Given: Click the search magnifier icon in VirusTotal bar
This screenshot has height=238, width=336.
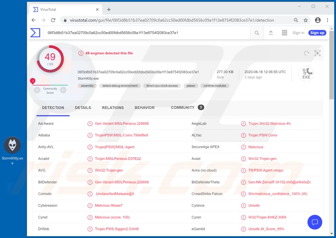Looking at the screenshot, I should pos(257,33).
